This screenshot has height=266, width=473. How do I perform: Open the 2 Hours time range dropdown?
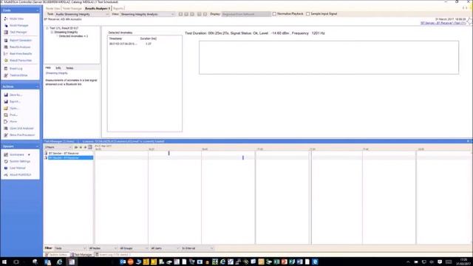point(58,147)
